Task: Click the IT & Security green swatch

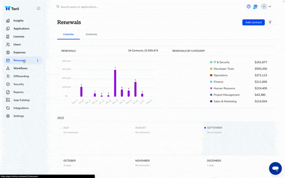Action: click(211, 62)
